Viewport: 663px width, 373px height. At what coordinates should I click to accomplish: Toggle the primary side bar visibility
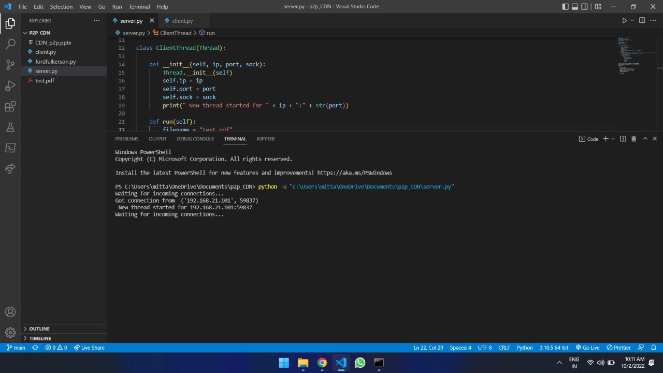click(565, 7)
